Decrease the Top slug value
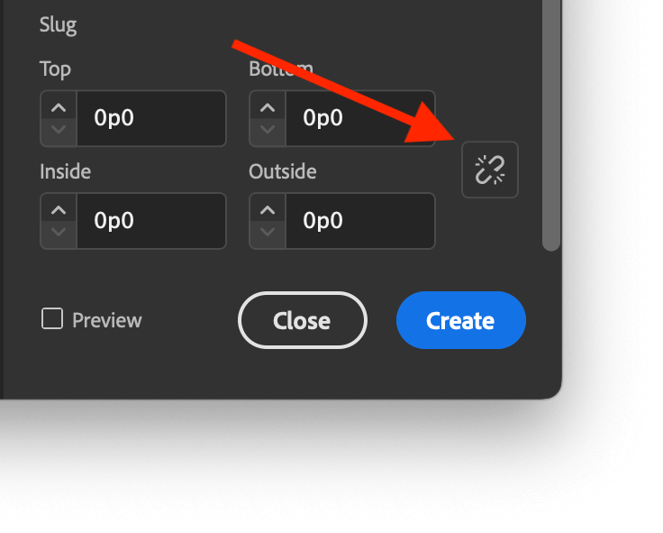Image resolution: width=663 pixels, height=533 pixels. click(59, 130)
